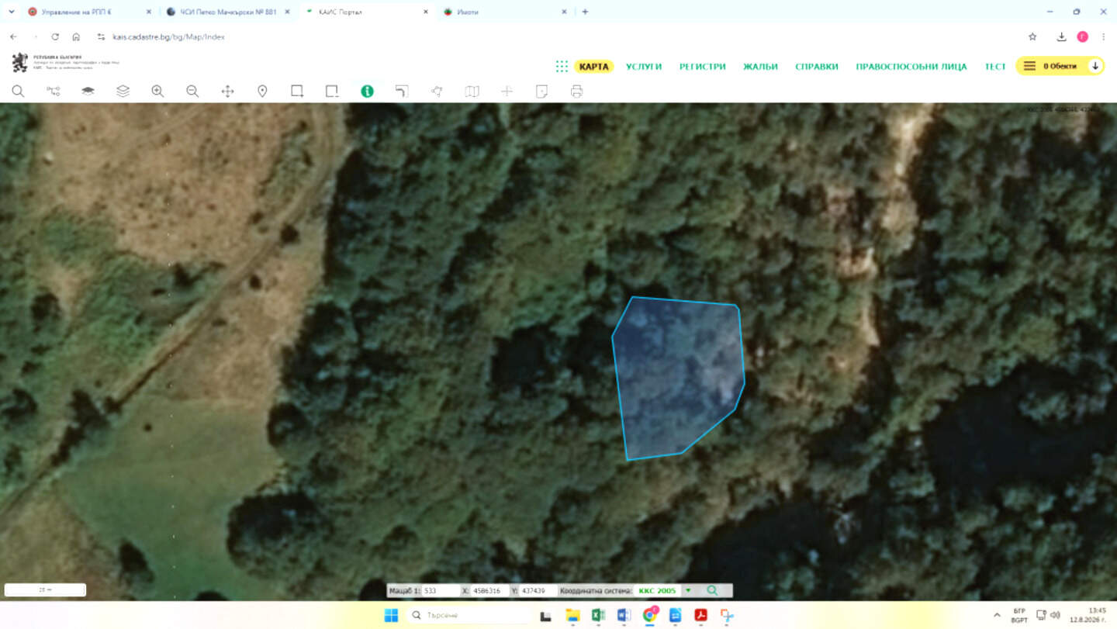This screenshot has height=629, width=1117.
Task: Open the tab search chevron dropdown
Action: [x=11, y=12]
